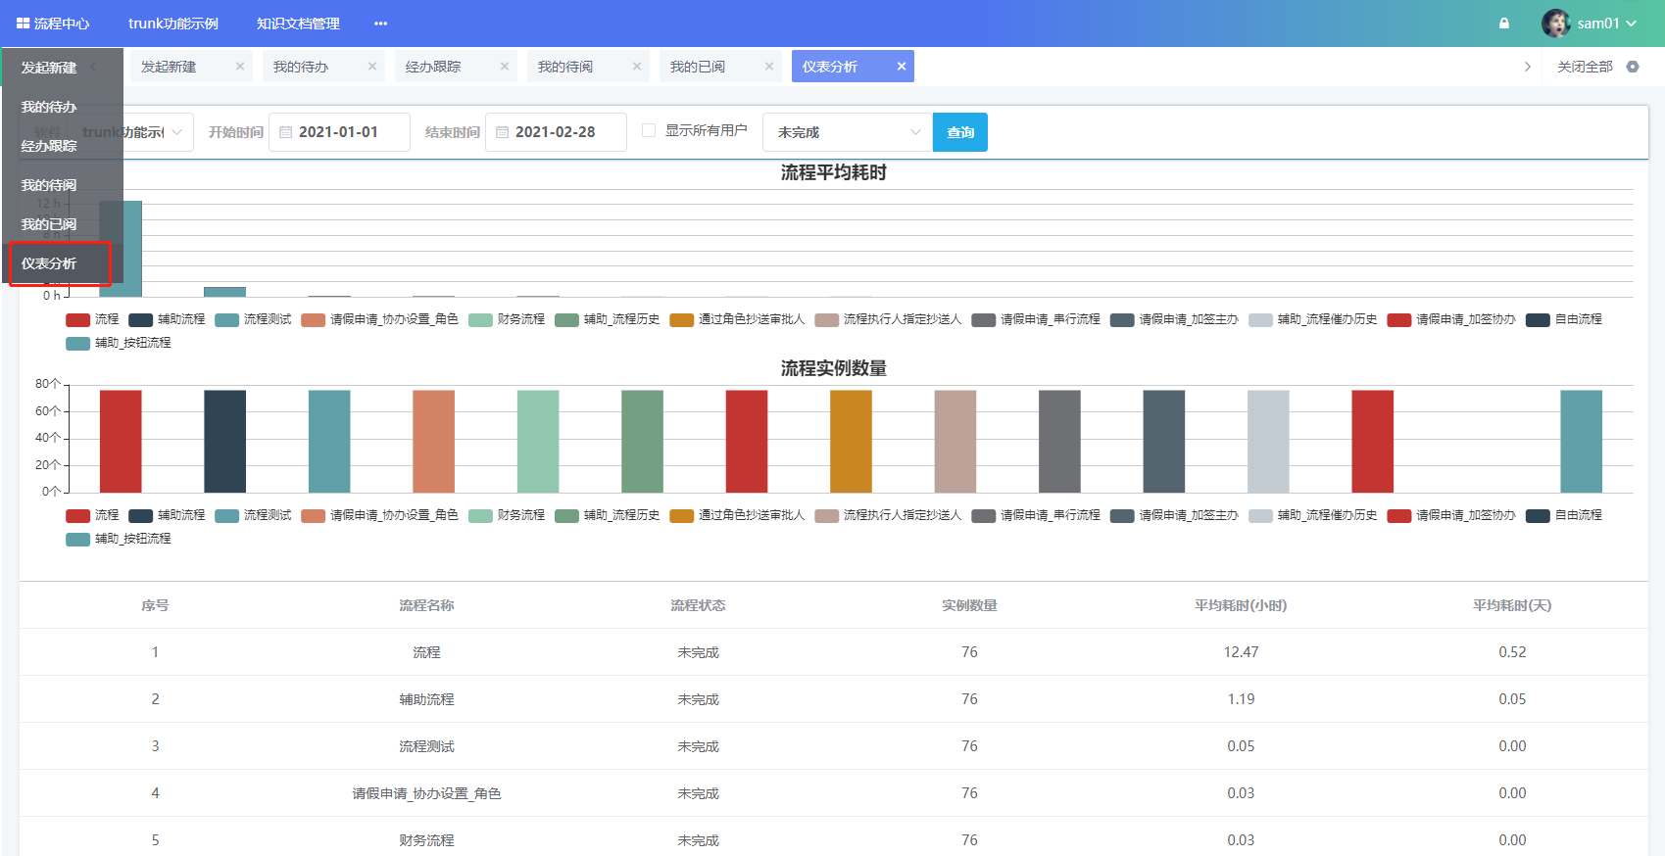Open the trunk功能示例 software dropdown
Image resolution: width=1665 pixels, height=856 pixels.
135,132
